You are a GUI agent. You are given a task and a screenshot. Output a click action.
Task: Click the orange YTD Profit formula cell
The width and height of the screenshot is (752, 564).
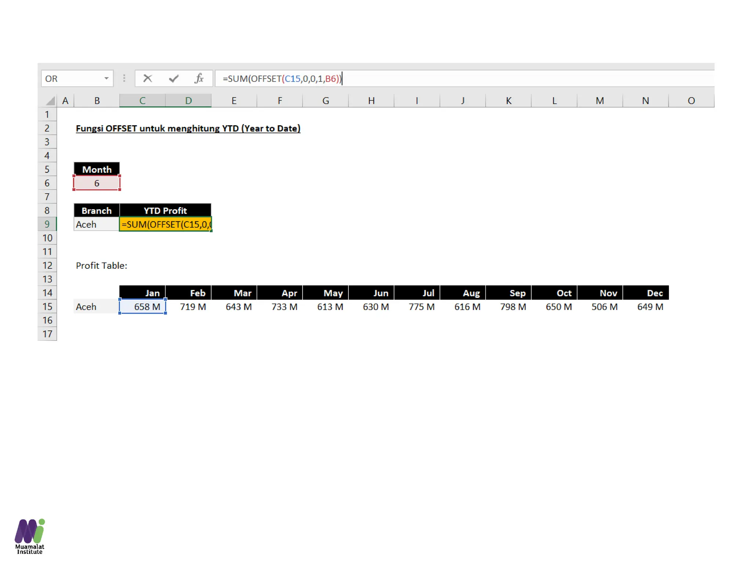(x=165, y=224)
